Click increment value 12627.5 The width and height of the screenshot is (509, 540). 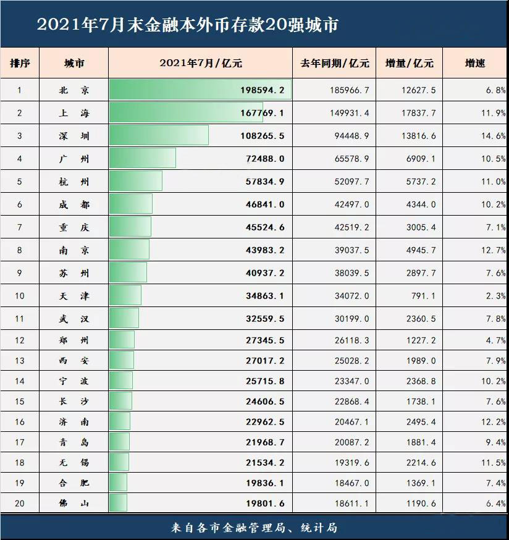[418, 90]
